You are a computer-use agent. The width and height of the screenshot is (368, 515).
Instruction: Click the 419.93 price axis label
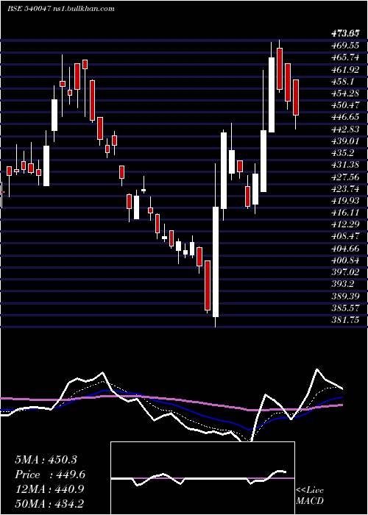click(x=345, y=200)
